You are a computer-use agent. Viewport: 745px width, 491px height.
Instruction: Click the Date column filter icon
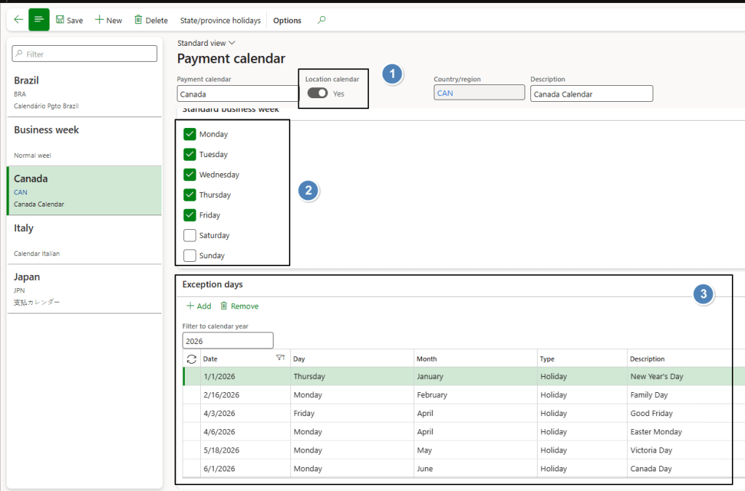[x=280, y=359]
